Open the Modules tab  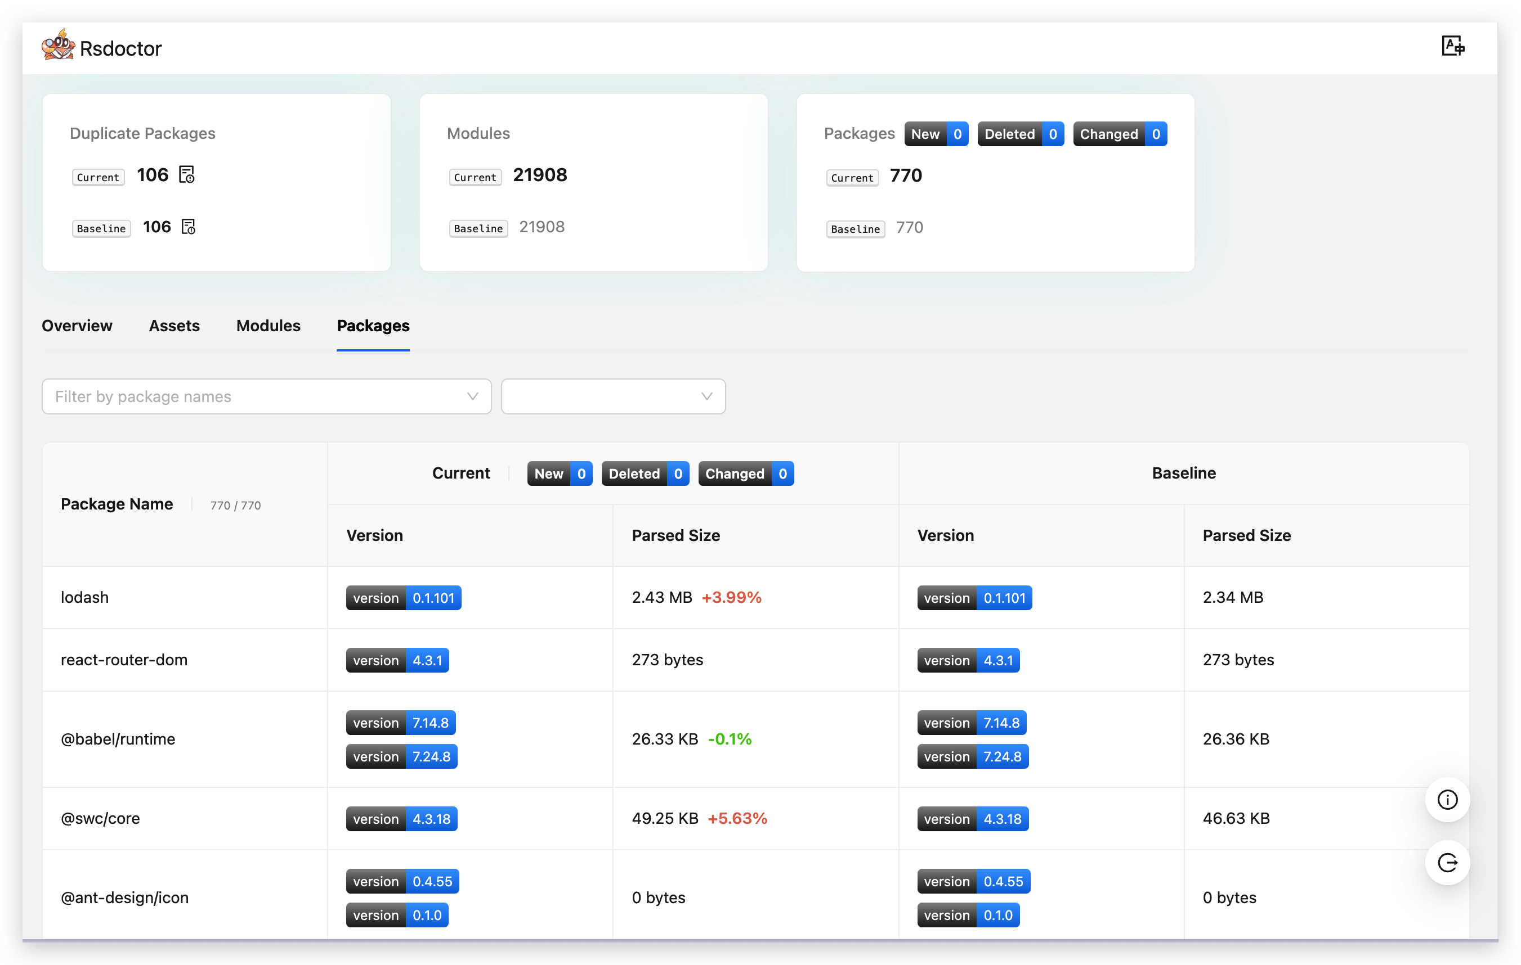pos(269,326)
